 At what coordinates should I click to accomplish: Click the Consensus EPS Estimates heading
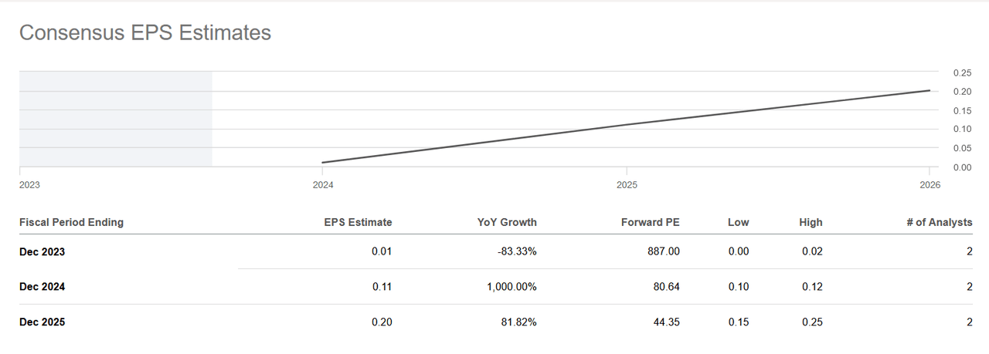[x=145, y=32]
